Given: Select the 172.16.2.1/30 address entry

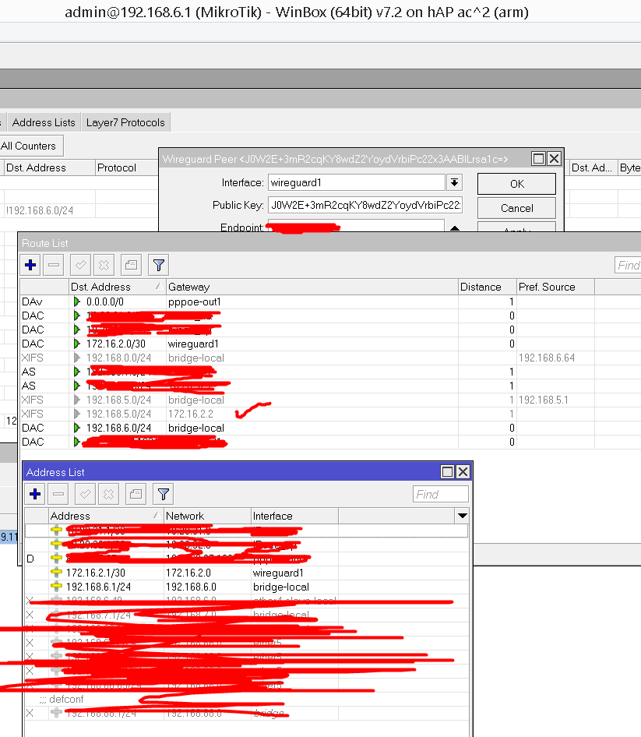Looking at the screenshot, I should click(95, 573).
